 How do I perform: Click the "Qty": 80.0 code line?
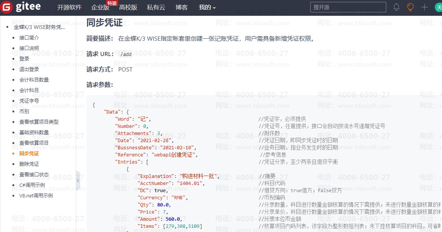(154, 205)
